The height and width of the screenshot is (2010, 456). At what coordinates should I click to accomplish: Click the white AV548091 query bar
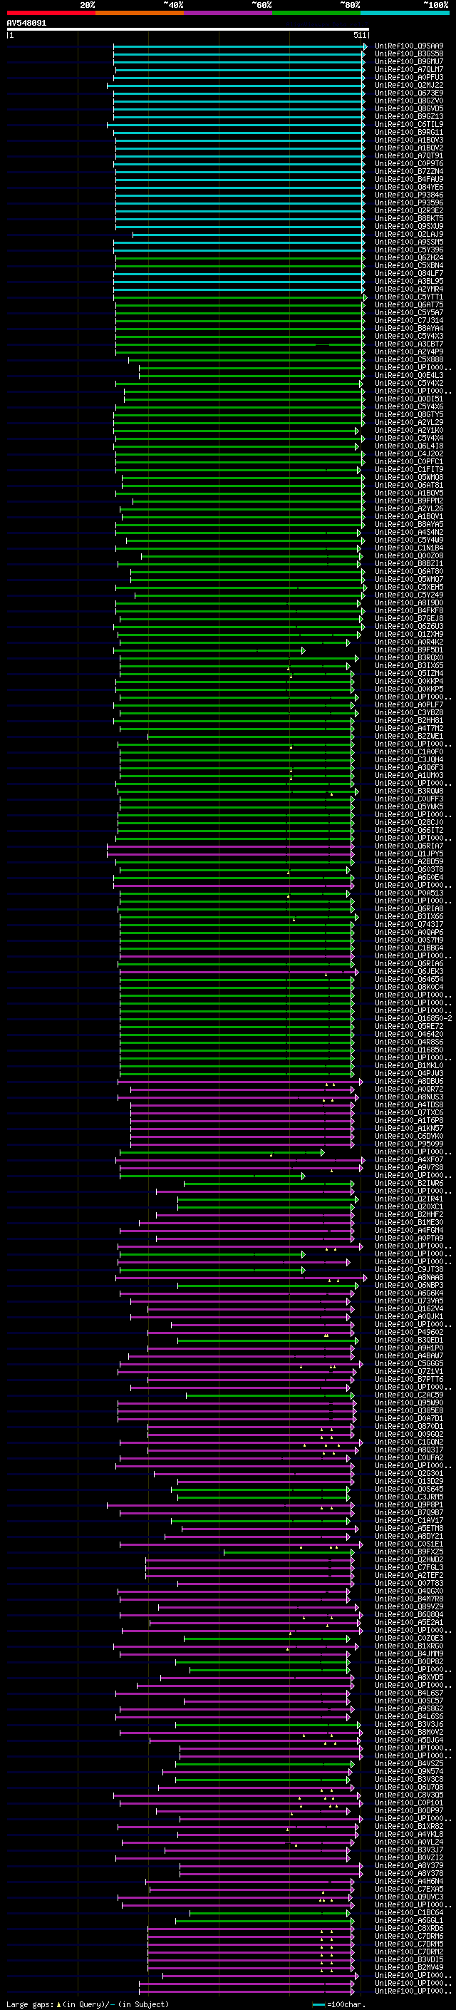(x=188, y=29)
